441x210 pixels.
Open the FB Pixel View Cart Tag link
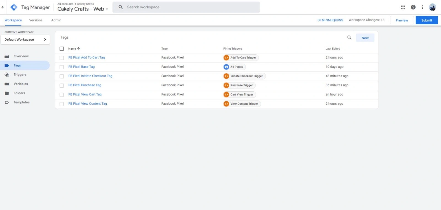tap(85, 94)
